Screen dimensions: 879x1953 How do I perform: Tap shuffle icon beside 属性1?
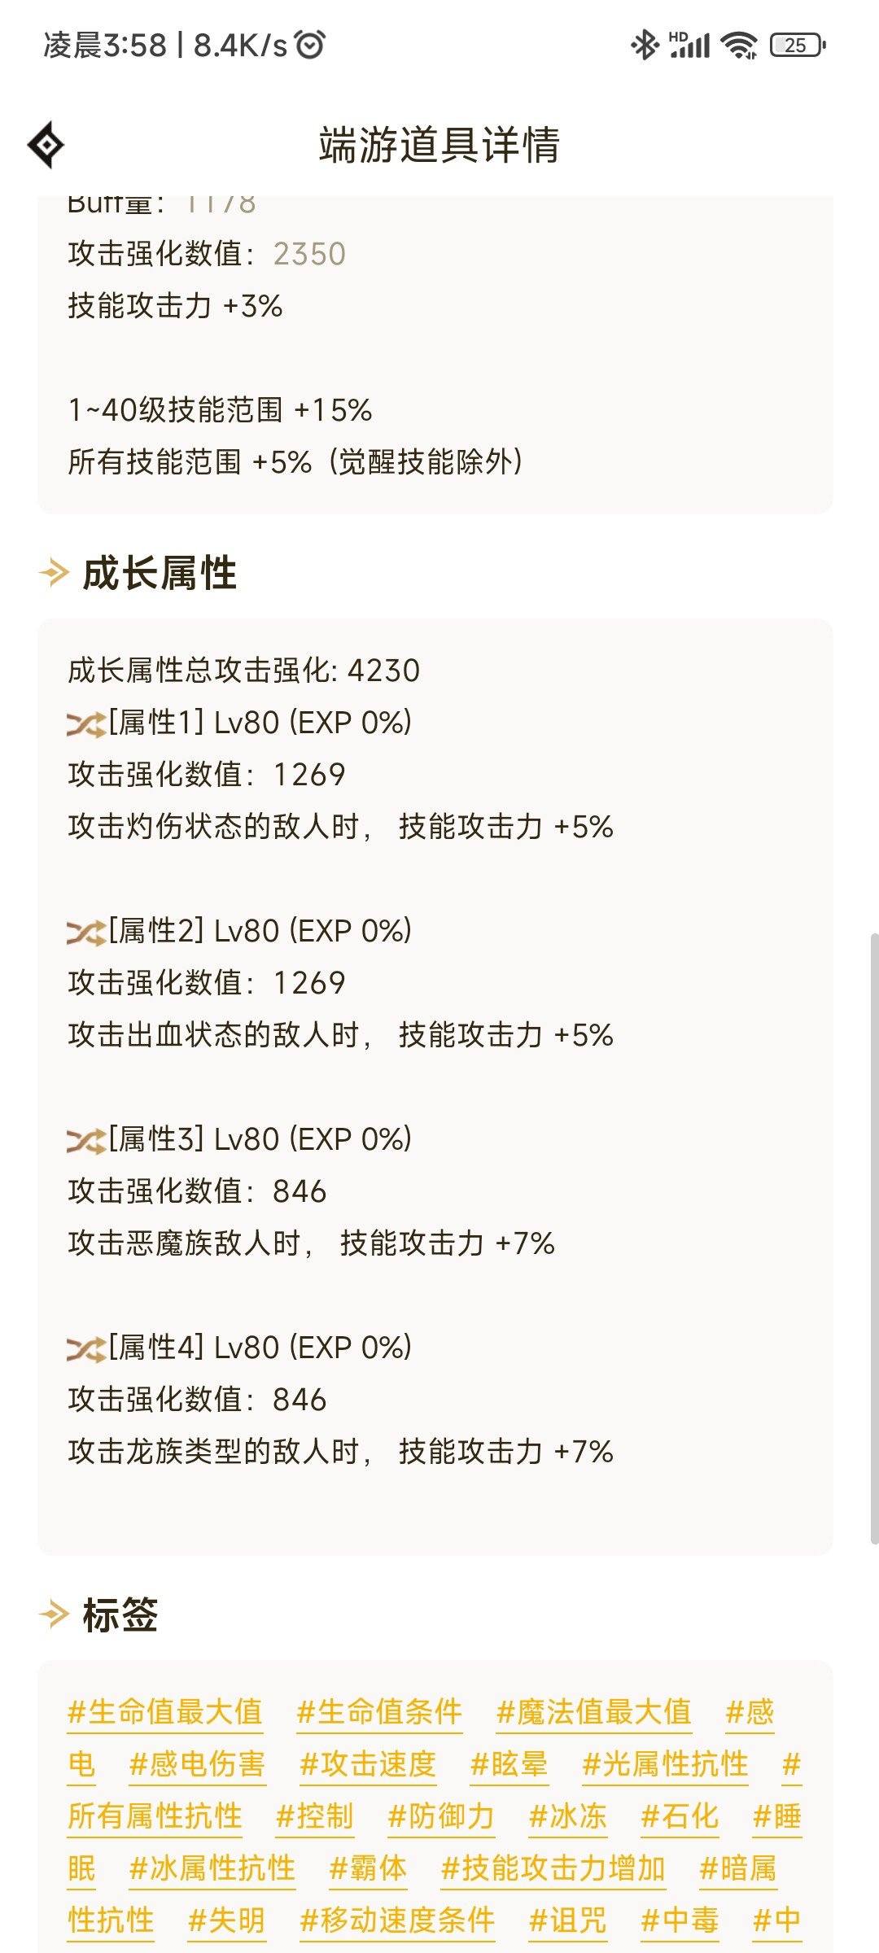coord(86,723)
